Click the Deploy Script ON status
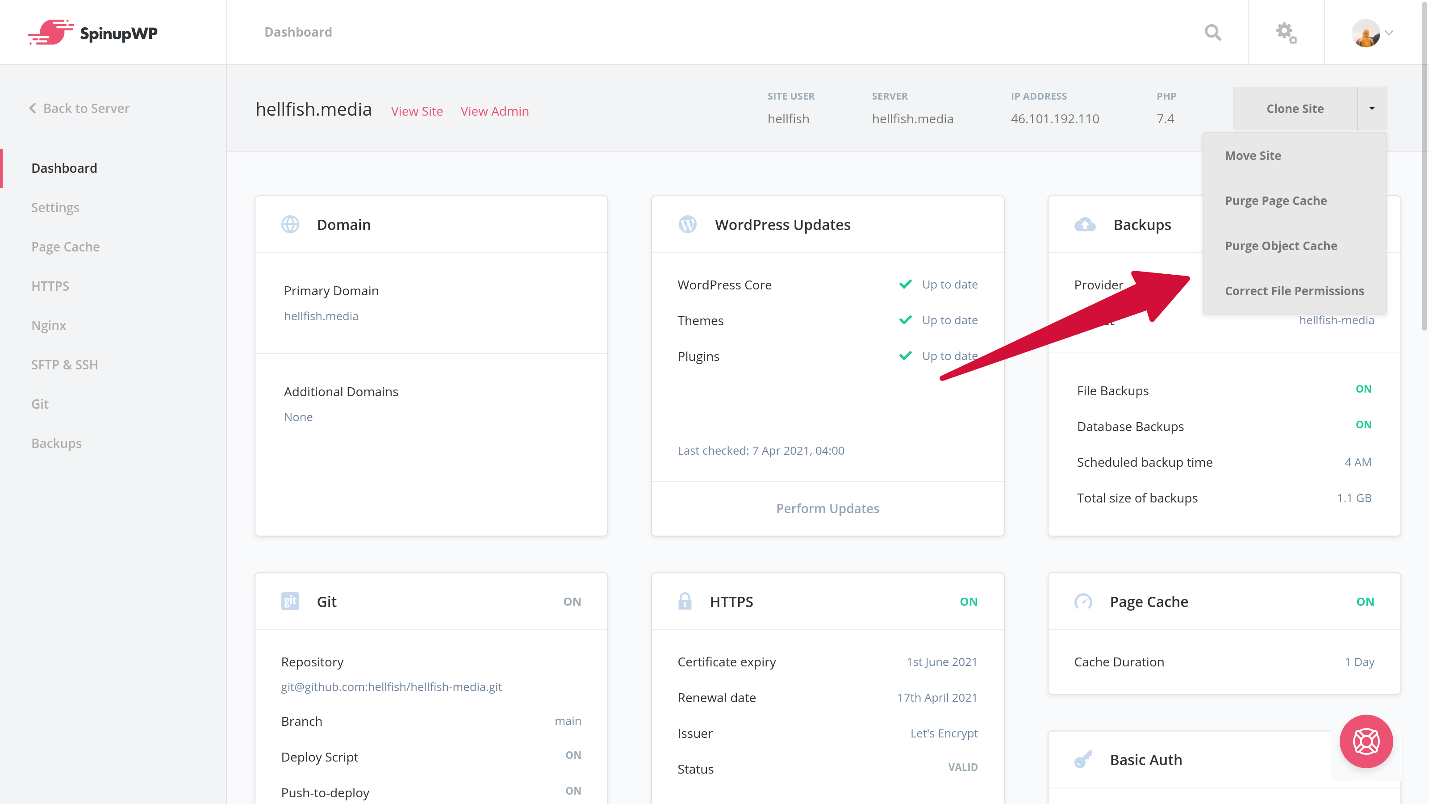The image size is (1429, 804). coord(573,755)
